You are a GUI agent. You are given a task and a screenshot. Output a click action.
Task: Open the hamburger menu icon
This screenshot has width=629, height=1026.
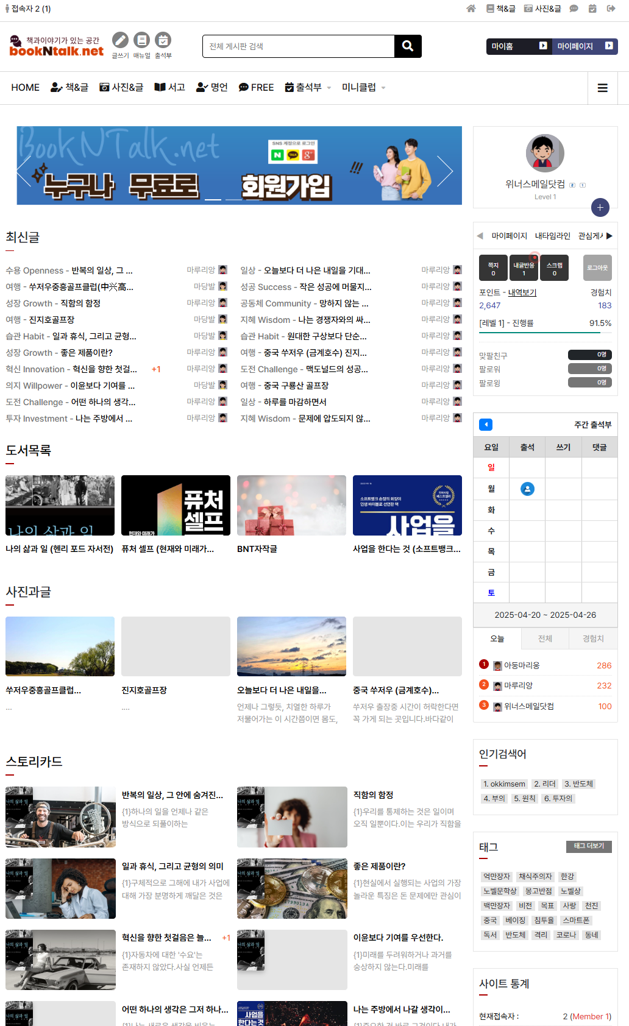(602, 88)
